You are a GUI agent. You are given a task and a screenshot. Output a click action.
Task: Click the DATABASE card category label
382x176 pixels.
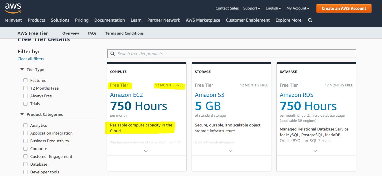pos(288,72)
